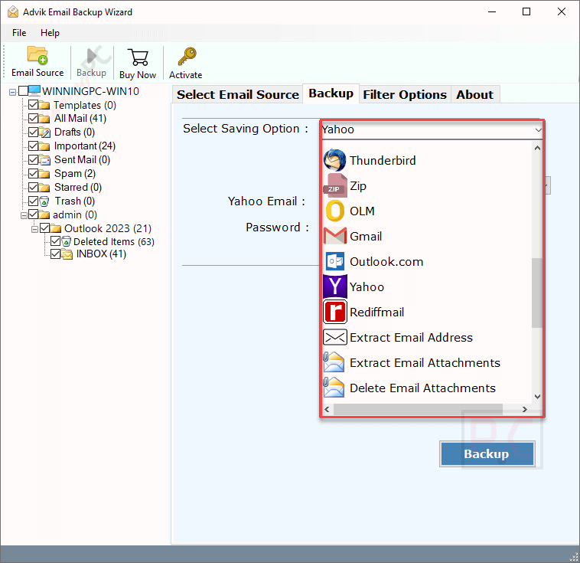Switch to the Filter Options tab
Viewport: 580px width, 563px height.
[x=405, y=94]
